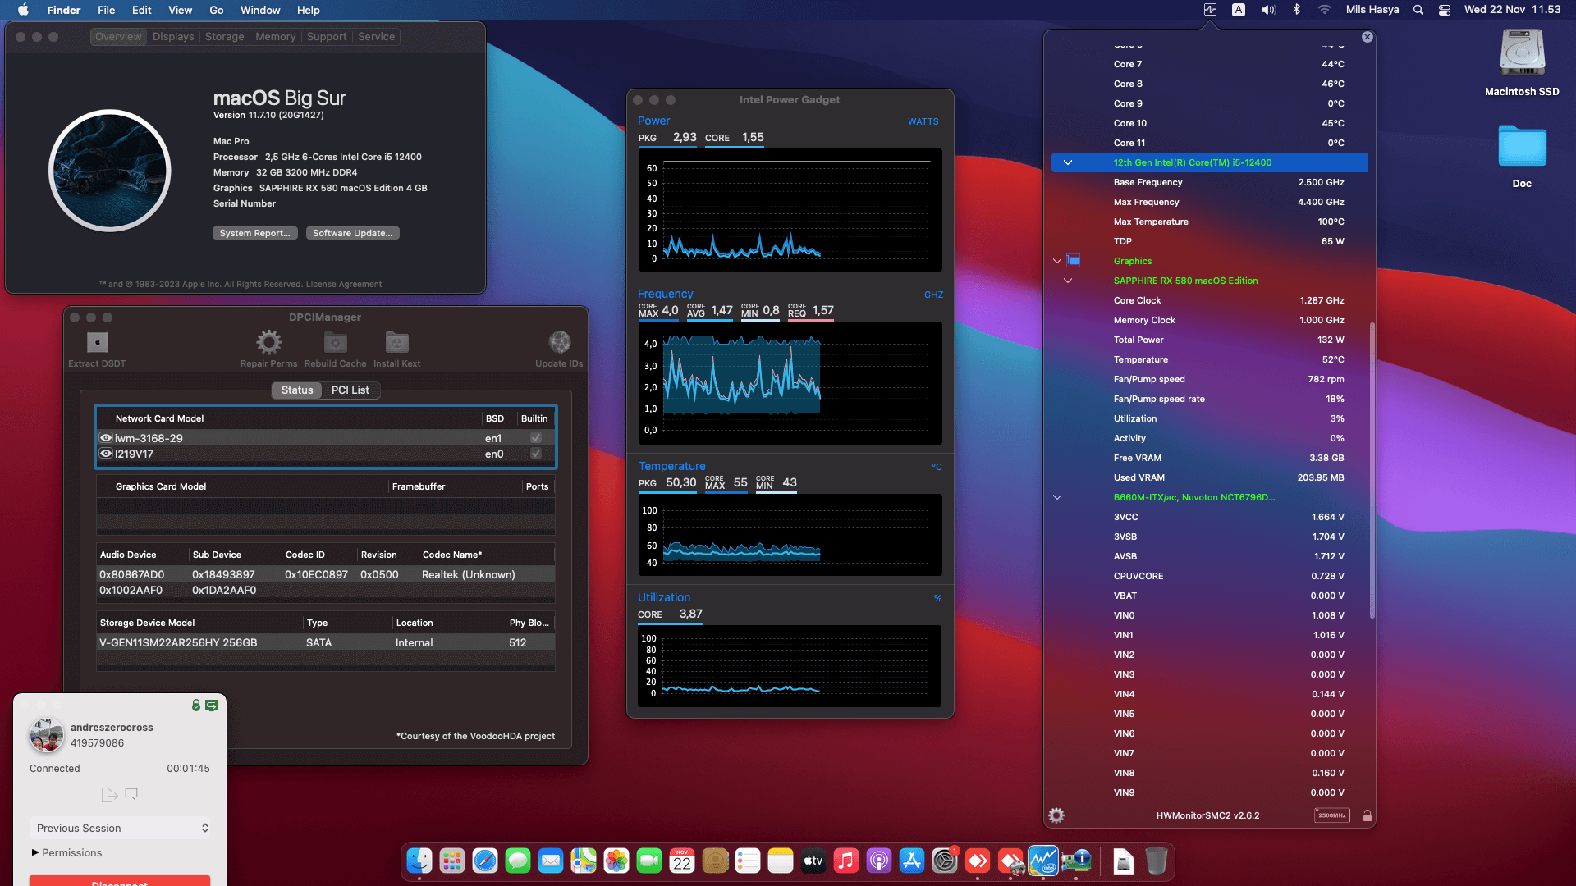This screenshot has width=1576, height=886.
Task: Open the Trash in the Dock
Action: pyautogui.click(x=1156, y=861)
